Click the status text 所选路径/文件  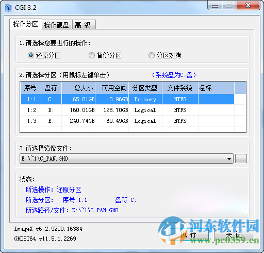point(47,210)
